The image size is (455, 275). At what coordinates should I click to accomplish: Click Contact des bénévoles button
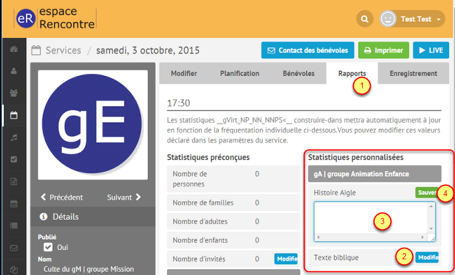[x=308, y=50]
